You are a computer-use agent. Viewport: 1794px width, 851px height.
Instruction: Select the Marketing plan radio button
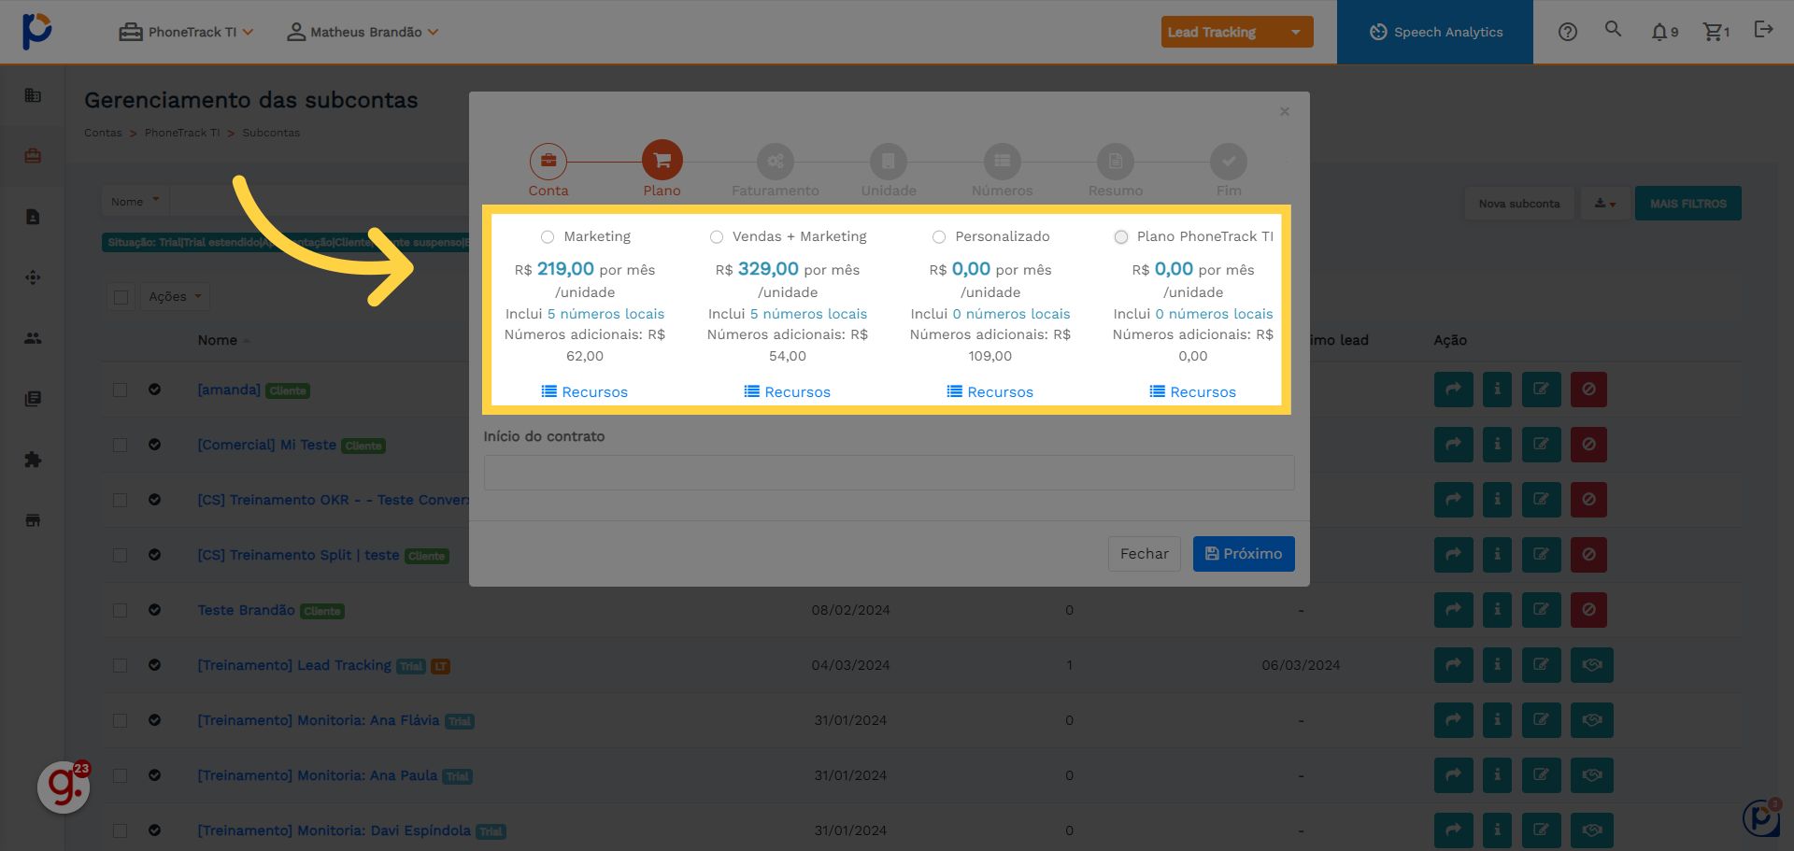pos(548,237)
